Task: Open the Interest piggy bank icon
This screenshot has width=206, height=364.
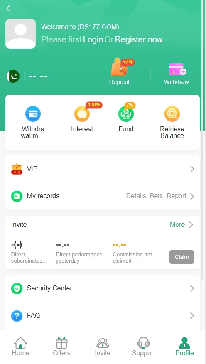Action: tap(82, 114)
